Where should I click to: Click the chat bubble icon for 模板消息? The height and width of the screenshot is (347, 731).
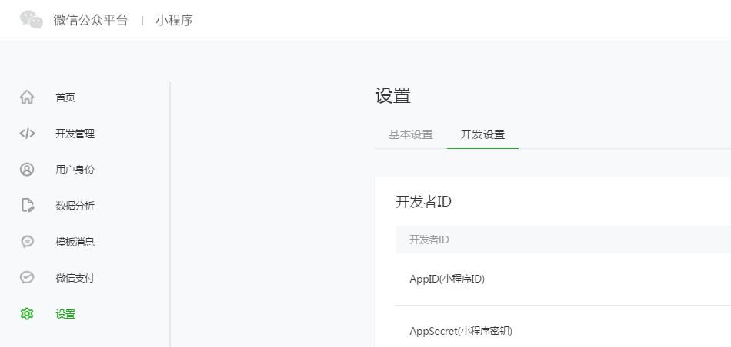click(x=27, y=242)
